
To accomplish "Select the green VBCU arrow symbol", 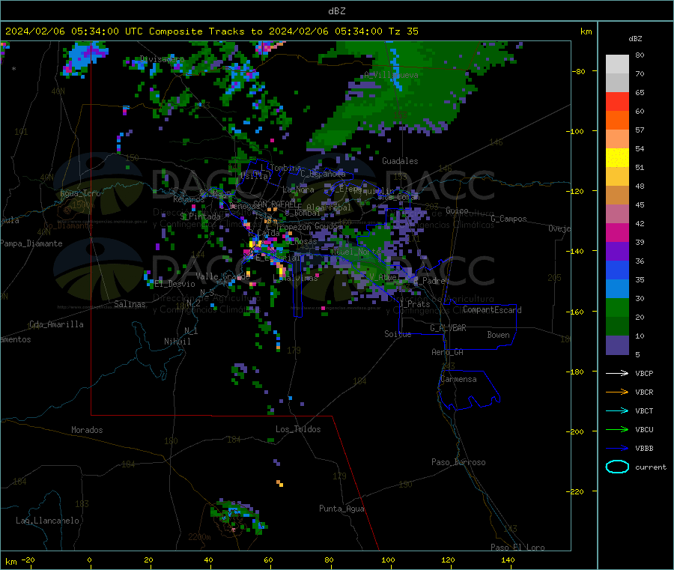I will [617, 429].
